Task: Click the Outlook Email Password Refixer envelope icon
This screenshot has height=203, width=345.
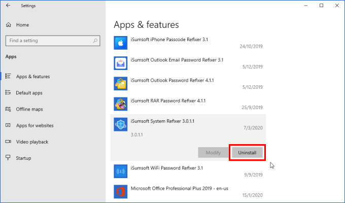Action: coord(121,63)
